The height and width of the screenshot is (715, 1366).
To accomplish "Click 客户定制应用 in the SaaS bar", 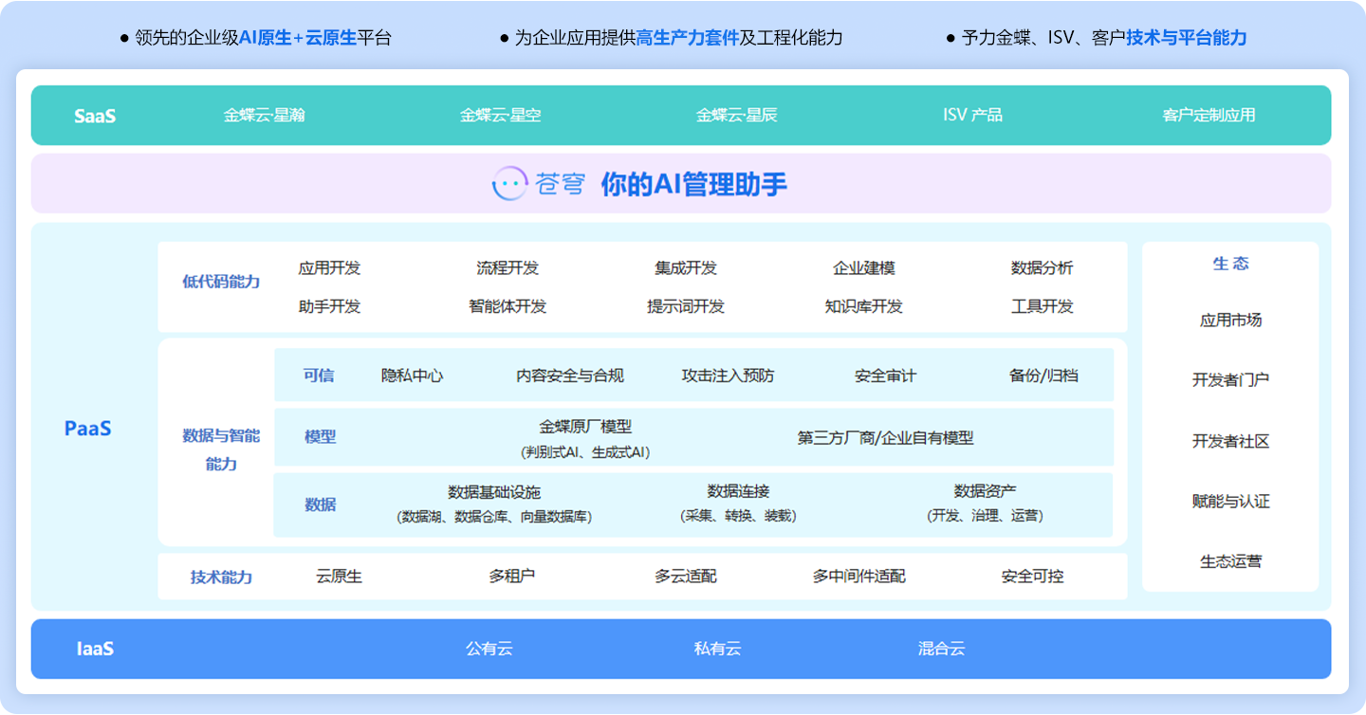I will pyautogui.click(x=1209, y=116).
